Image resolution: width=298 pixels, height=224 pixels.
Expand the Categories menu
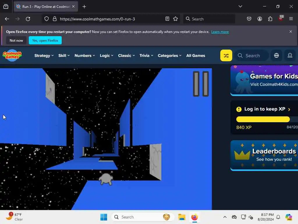(170, 55)
